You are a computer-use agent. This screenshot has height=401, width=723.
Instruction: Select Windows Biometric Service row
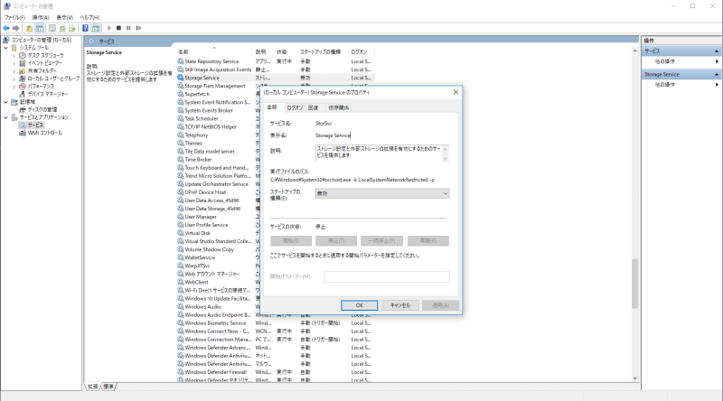coord(276,323)
